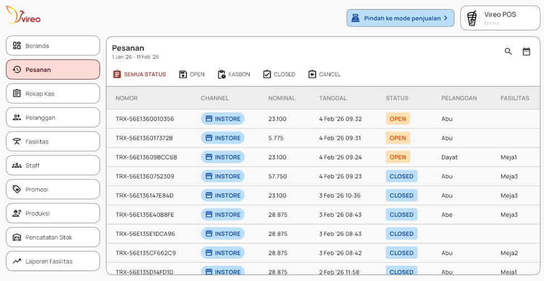Click the Vireo POS drinks cup icon

(472, 18)
